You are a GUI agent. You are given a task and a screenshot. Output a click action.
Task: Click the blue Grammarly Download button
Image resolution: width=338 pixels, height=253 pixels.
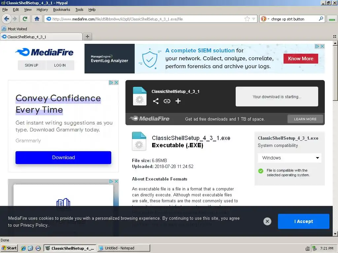coord(63,157)
